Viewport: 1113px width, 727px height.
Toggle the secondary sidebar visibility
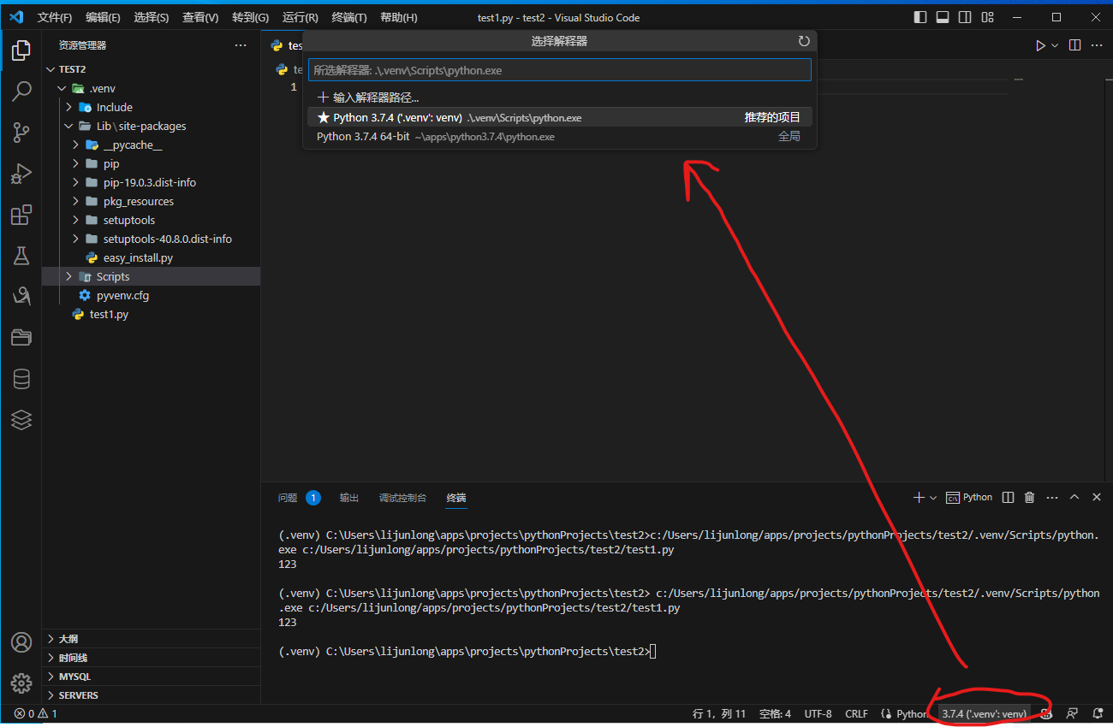(x=965, y=17)
